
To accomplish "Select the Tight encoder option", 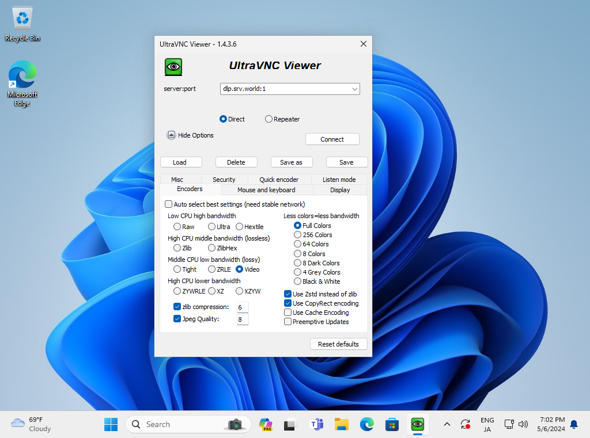I will (x=177, y=269).
